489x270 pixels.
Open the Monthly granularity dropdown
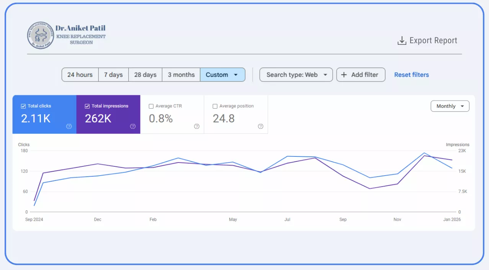[450, 106]
